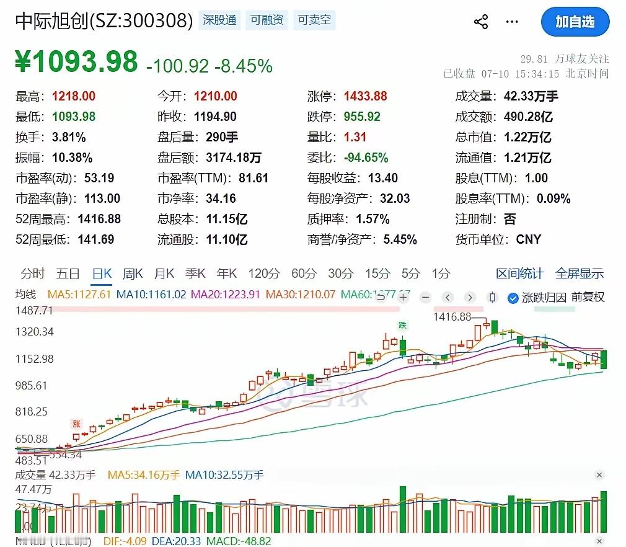This screenshot has width=626, height=547.
Task: Click the 成交额 value 490.28亿
Action: point(528,117)
